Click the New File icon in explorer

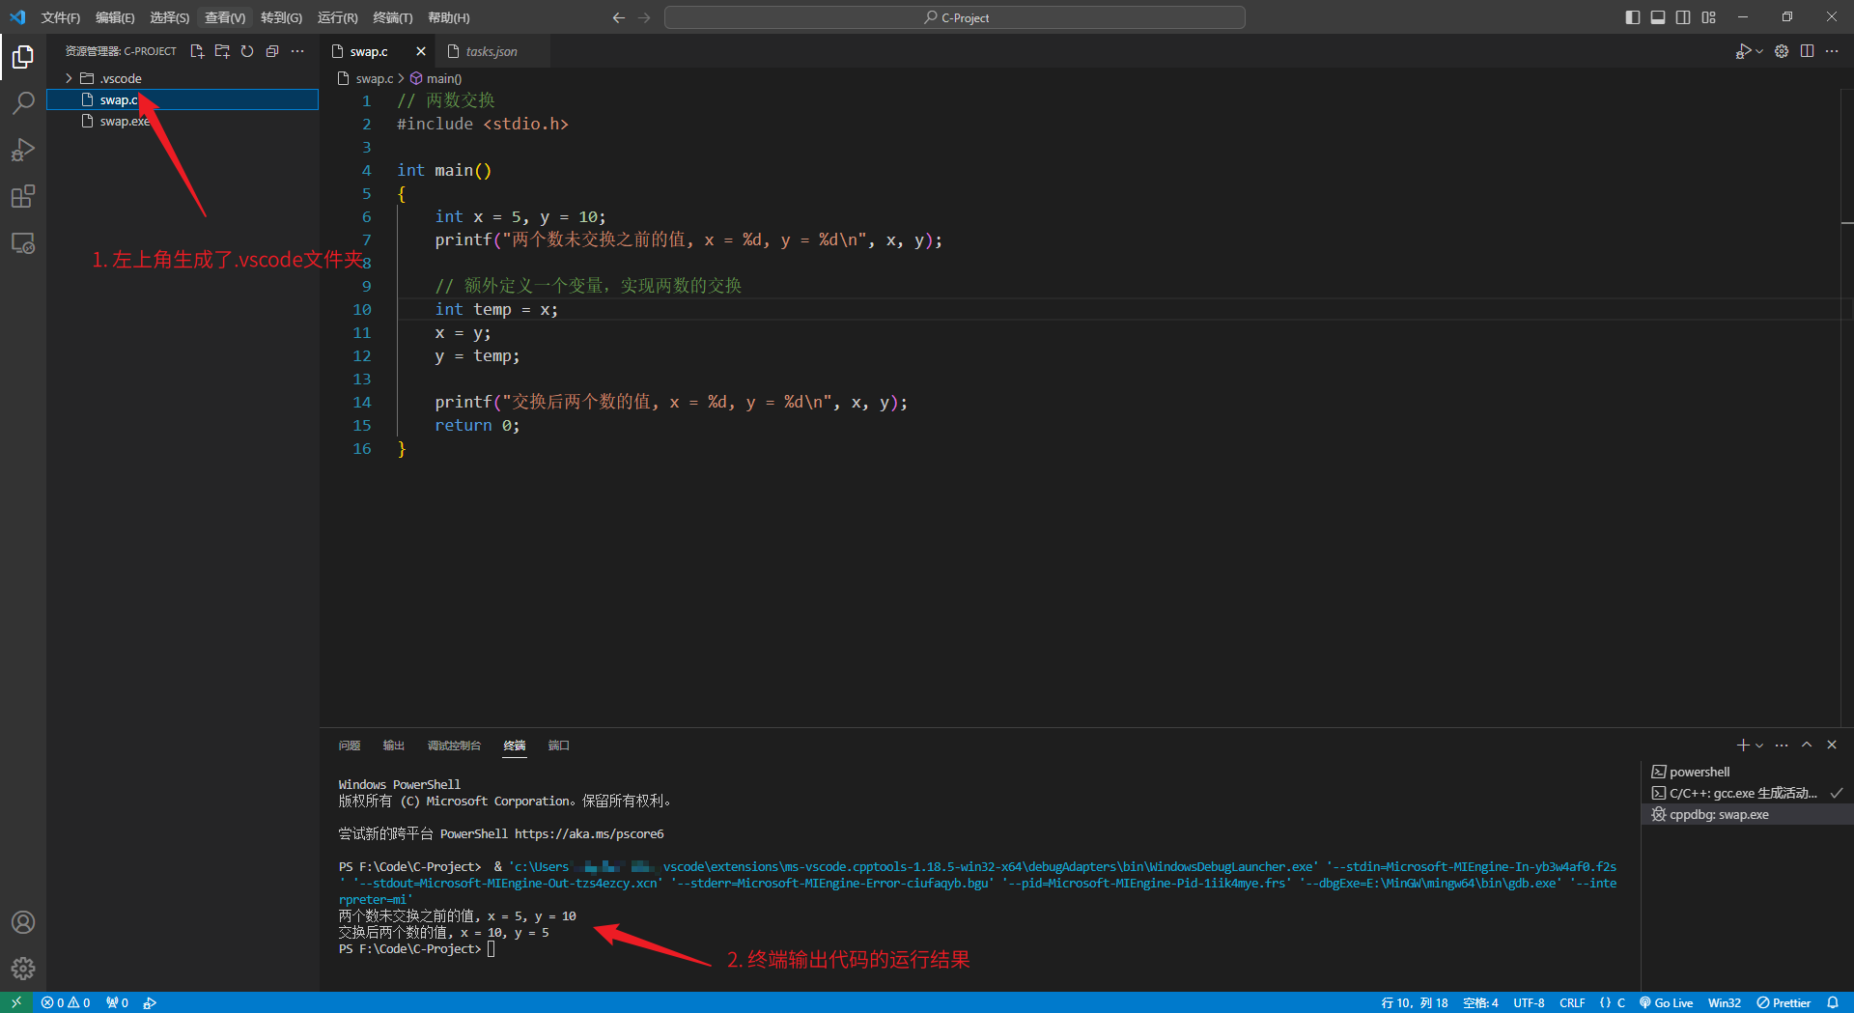point(197,51)
